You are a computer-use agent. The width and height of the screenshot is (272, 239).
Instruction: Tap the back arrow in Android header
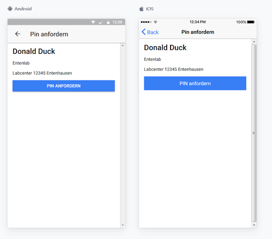[18, 34]
